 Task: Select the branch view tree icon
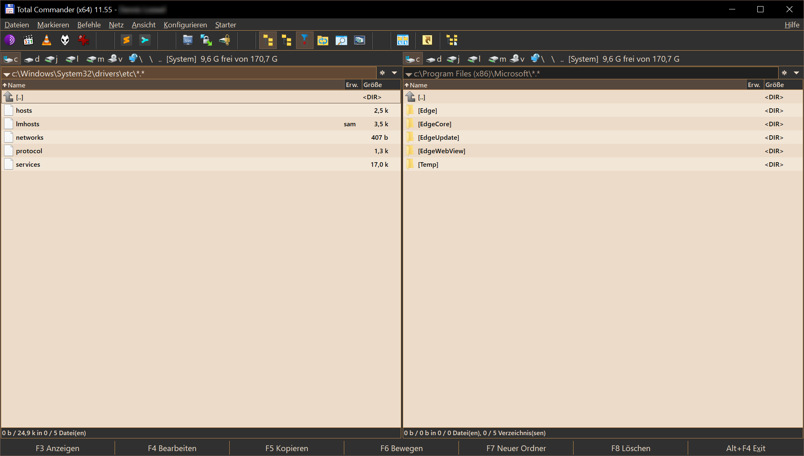[452, 40]
